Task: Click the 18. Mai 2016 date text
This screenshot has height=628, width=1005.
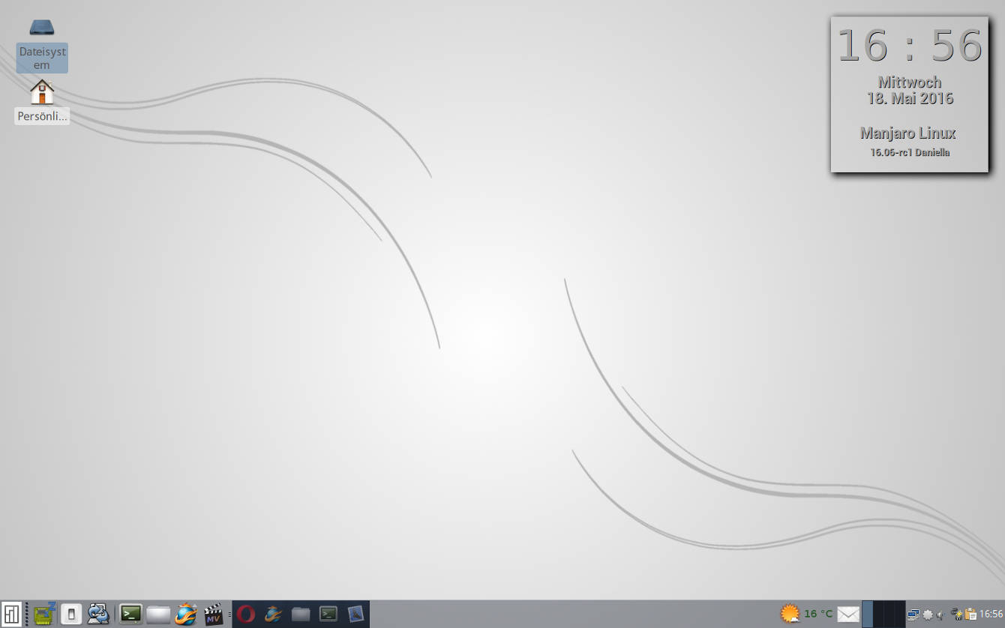Action: [910, 98]
